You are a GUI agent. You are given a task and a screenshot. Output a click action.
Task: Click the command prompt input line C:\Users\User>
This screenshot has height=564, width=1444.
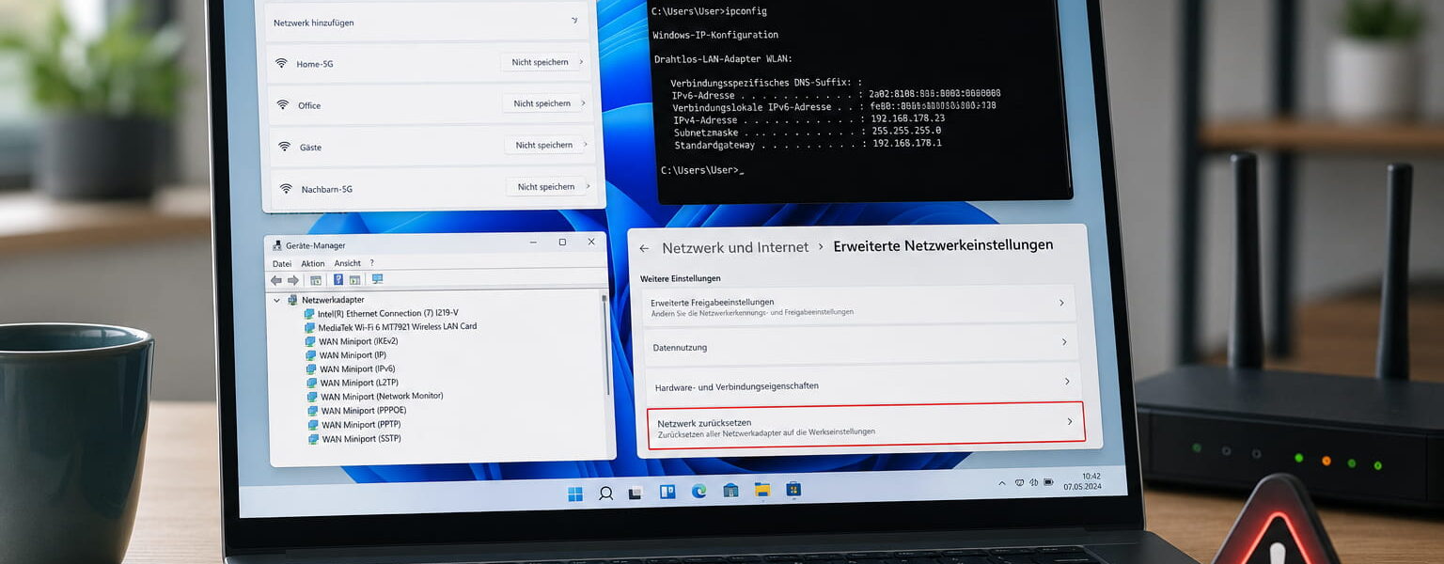pos(701,170)
